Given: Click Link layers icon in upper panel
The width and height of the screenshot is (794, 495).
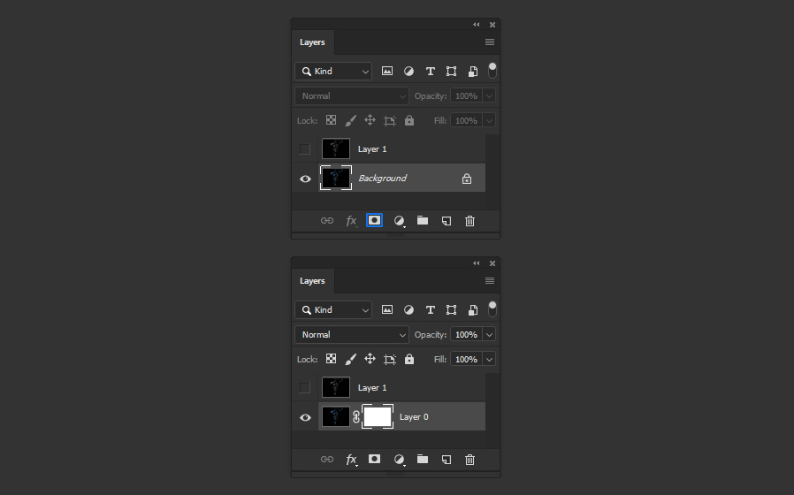Looking at the screenshot, I should pyautogui.click(x=327, y=221).
